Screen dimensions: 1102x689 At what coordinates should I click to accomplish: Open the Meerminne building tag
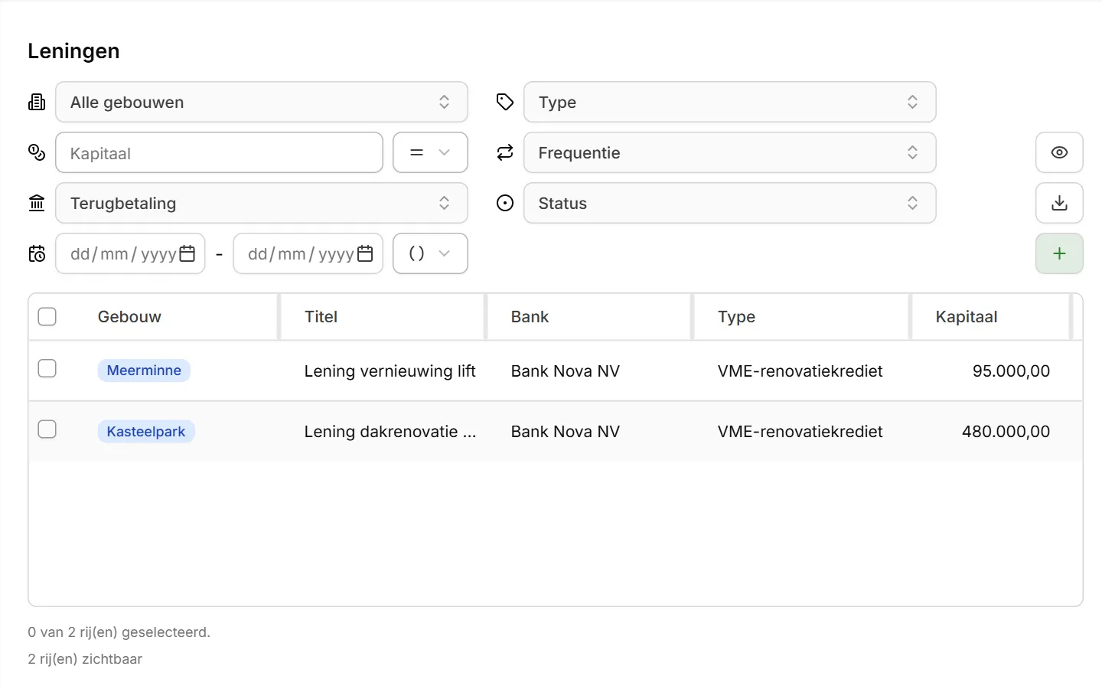pyautogui.click(x=144, y=371)
